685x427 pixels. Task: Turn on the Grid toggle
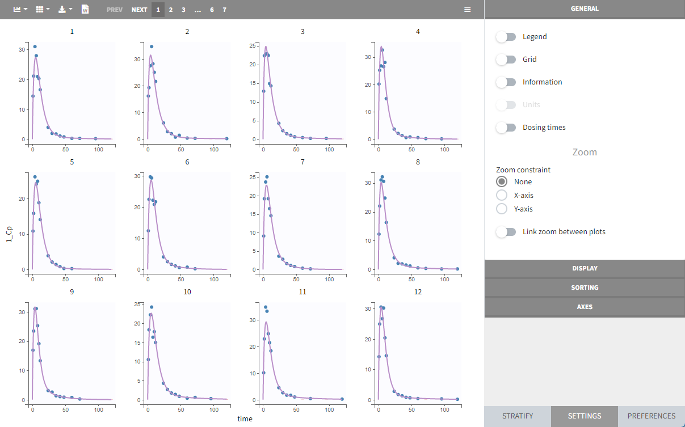tap(506, 60)
